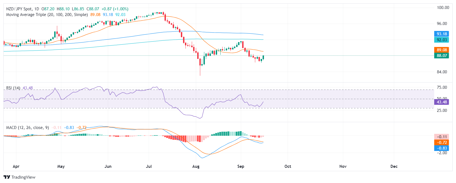
Task: Click the orange -0.72 signal value tag
Action: tap(442, 143)
